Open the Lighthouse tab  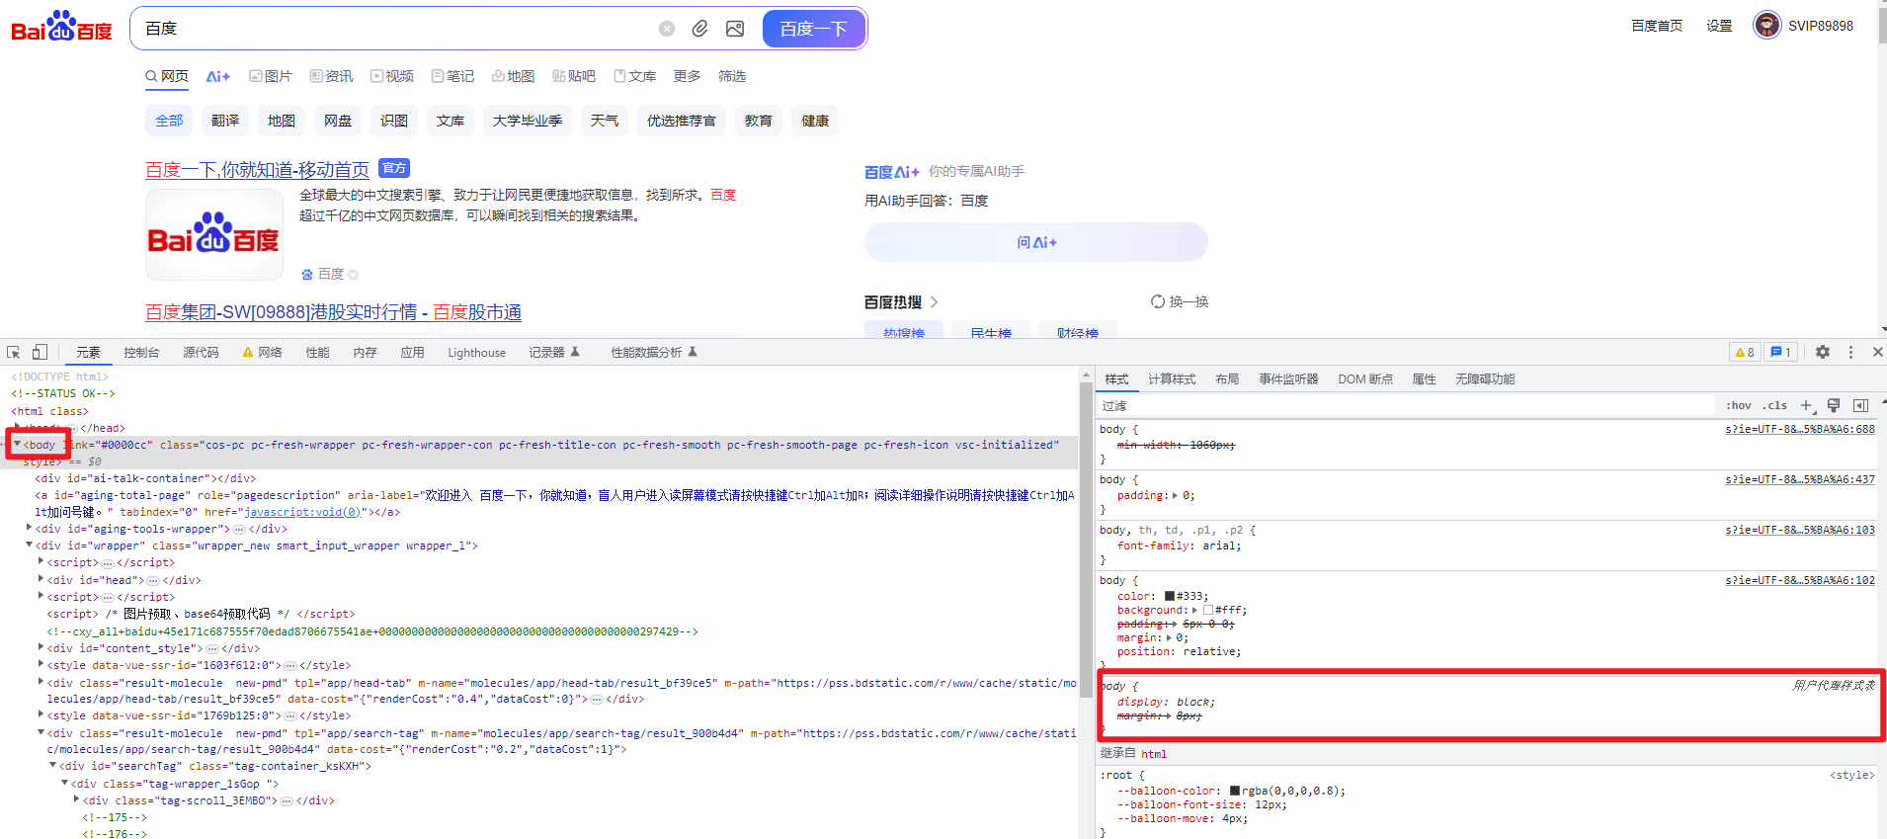pyautogui.click(x=476, y=353)
